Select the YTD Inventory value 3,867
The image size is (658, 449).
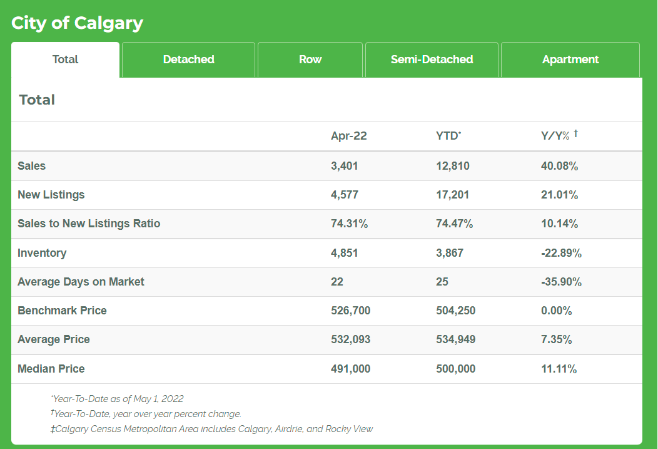pos(450,253)
